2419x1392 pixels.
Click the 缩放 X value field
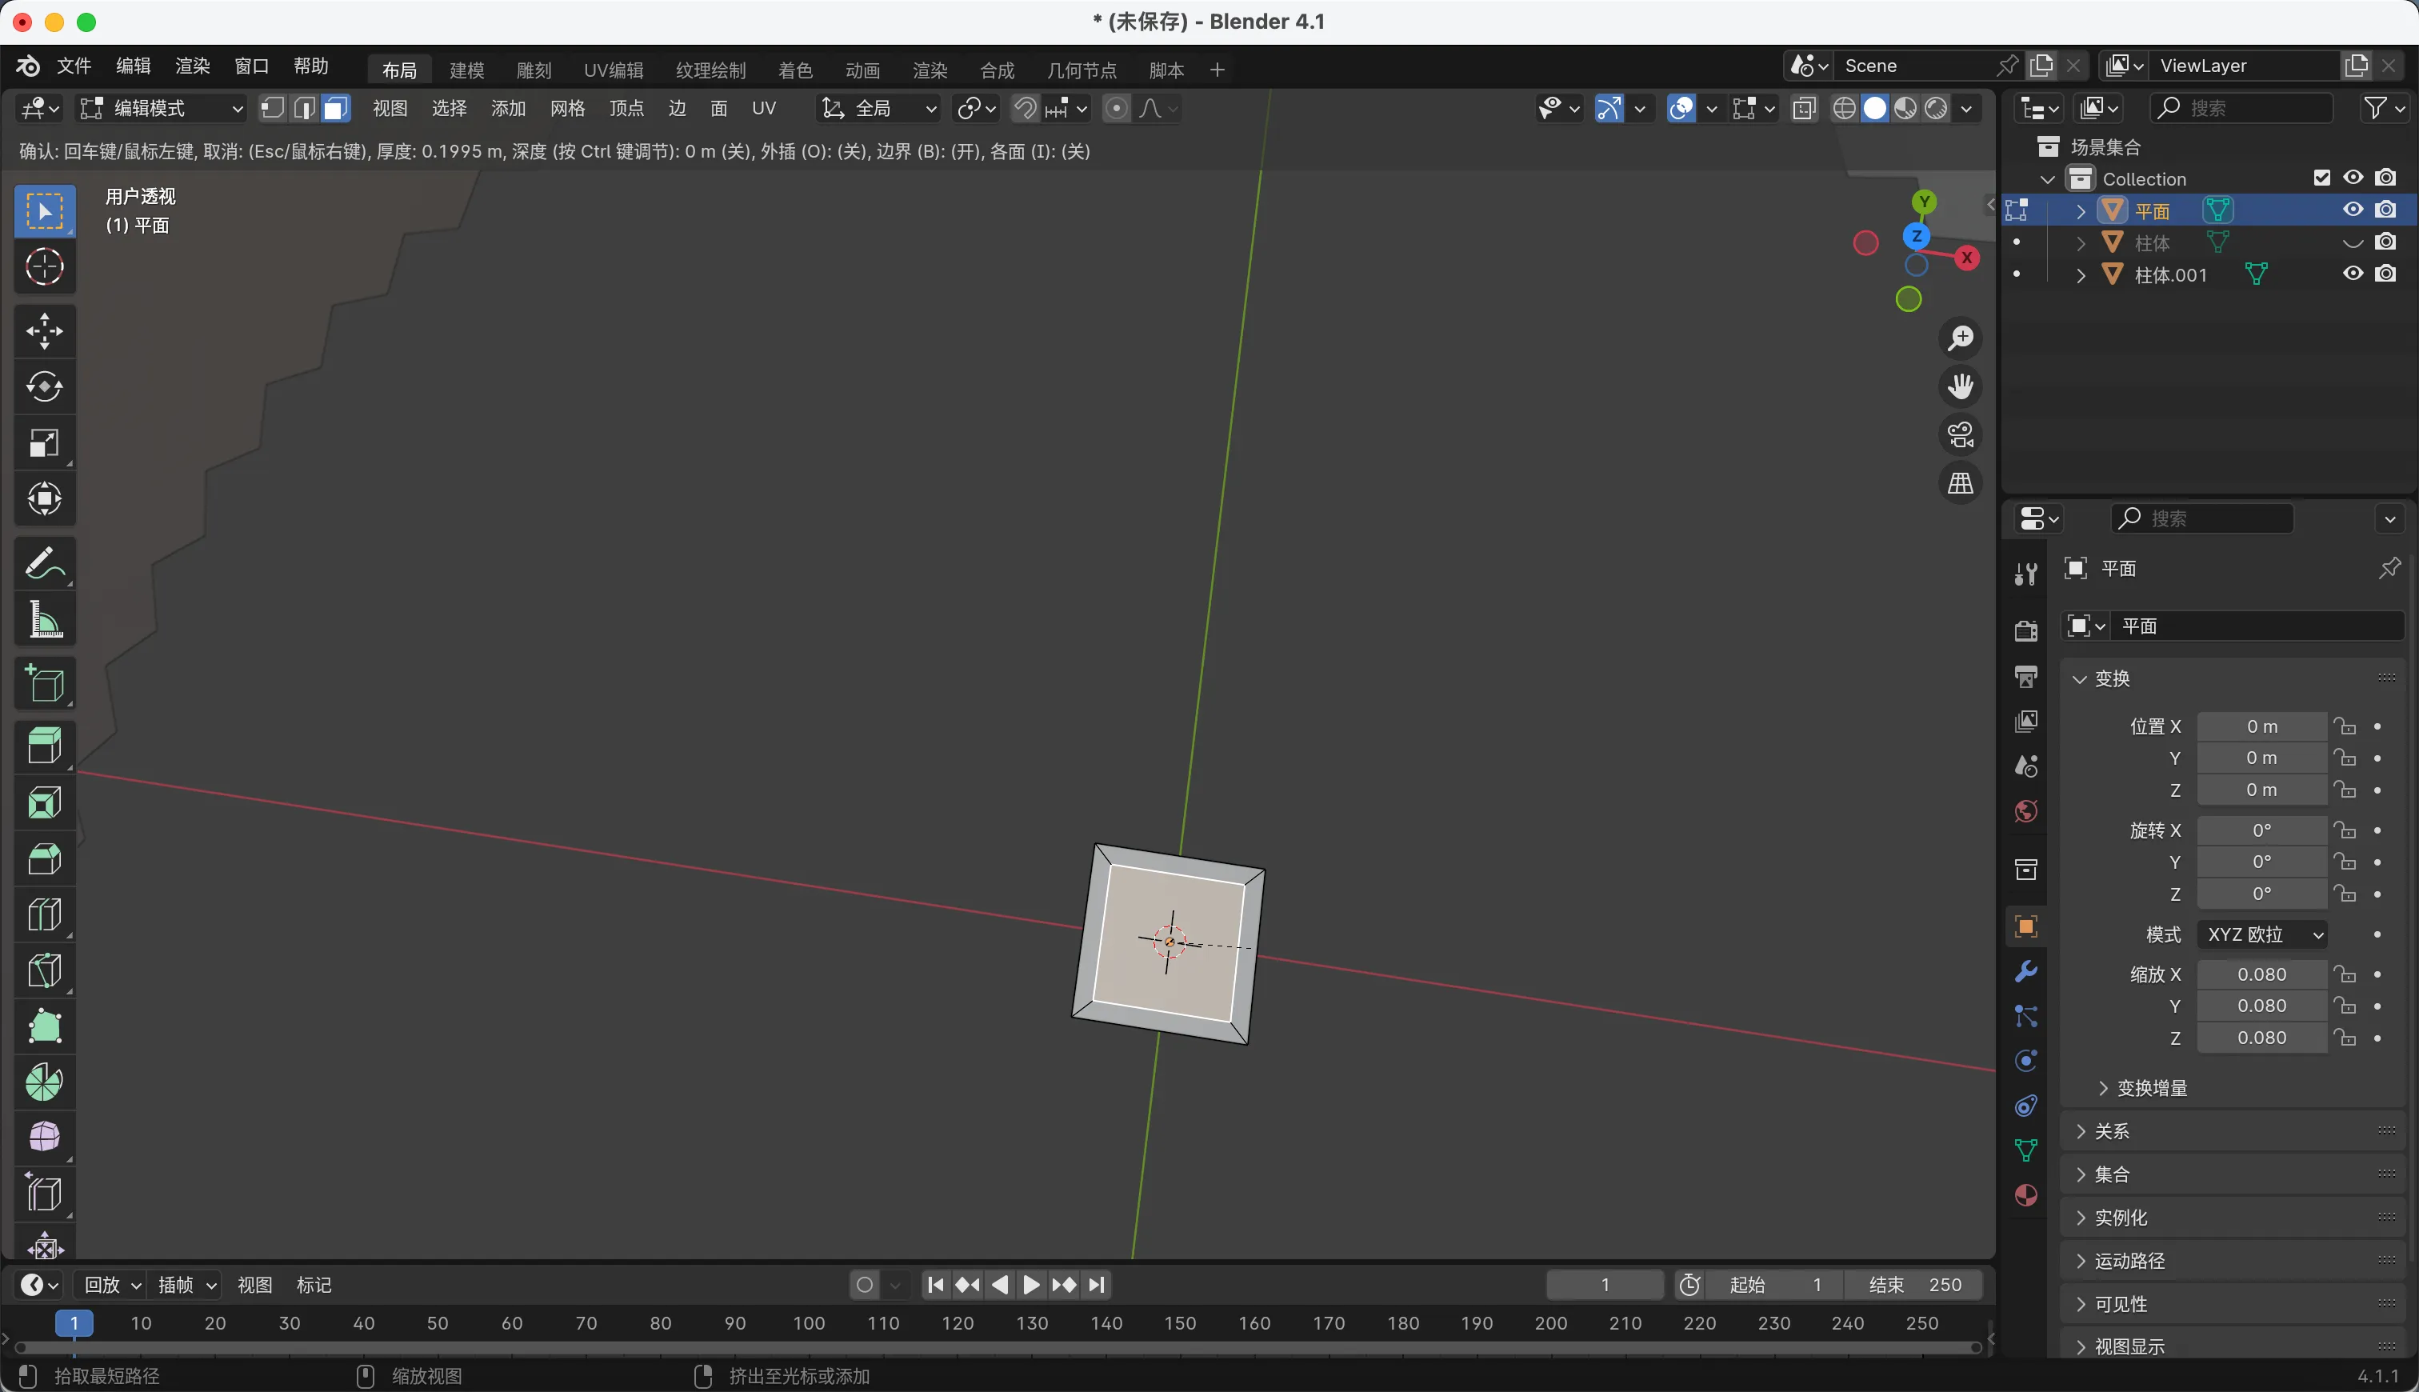(x=2261, y=974)
